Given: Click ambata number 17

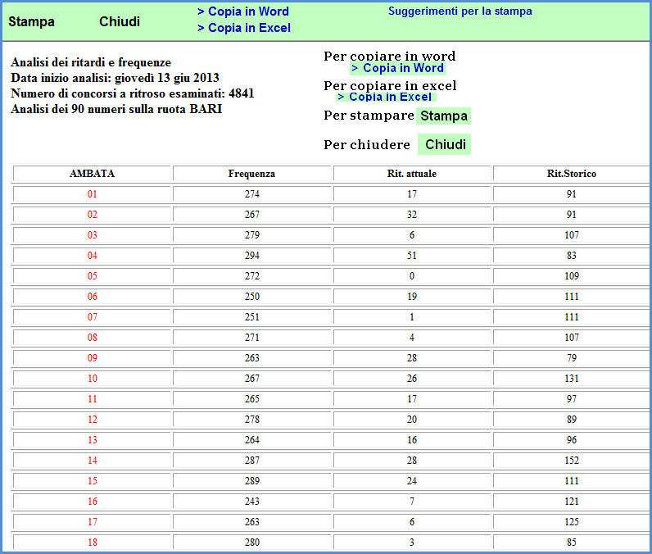Looking at the screenshot, I should (x=93, y=521).
